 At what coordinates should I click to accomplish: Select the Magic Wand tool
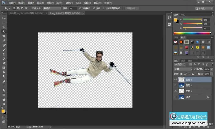(4, 32)
